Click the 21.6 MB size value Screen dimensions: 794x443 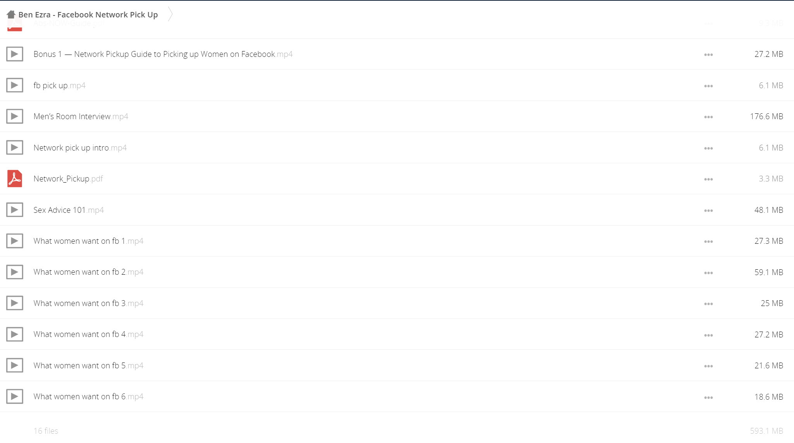(x=769, y=366)
